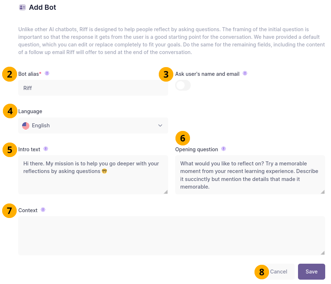Click info icon next to Opening question
The image size is (331, 284).
click(x=224, y=149)
